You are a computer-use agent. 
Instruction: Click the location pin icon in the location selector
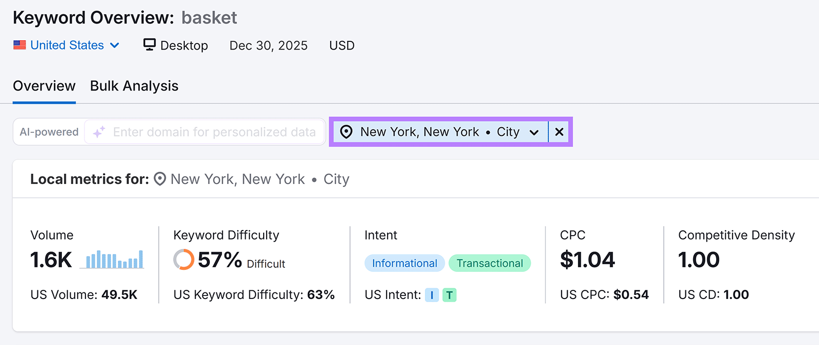pyautogui.click(x=347, y=132)
